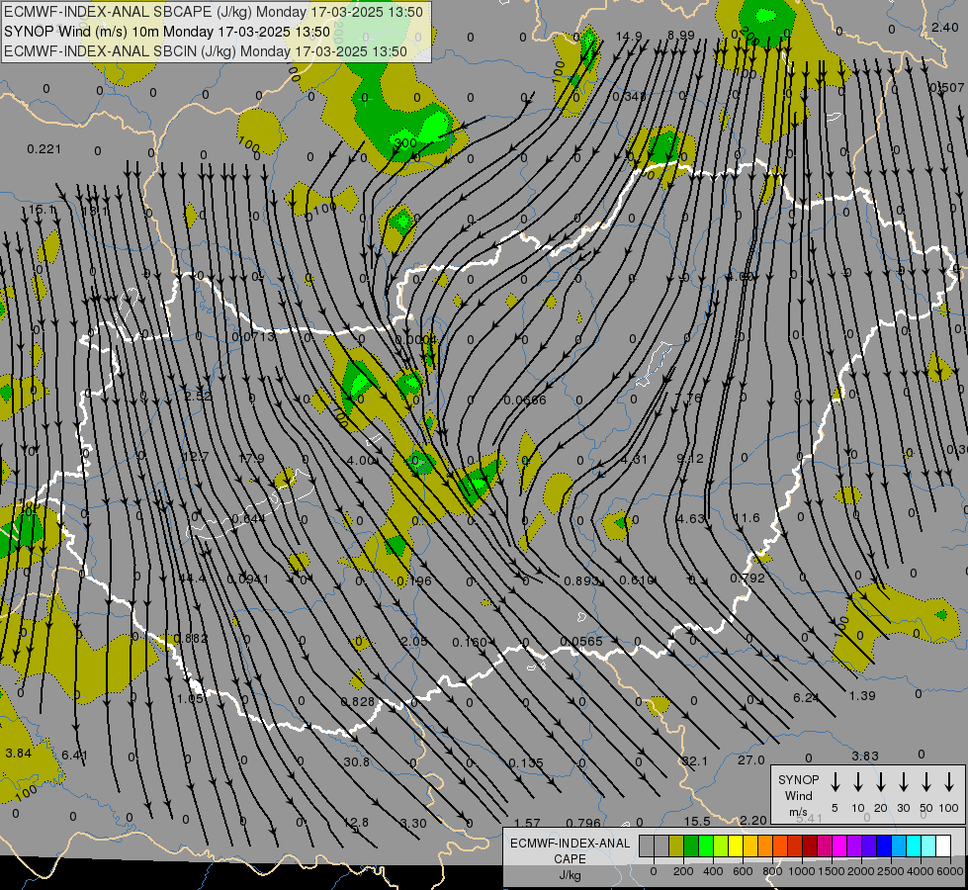Click the value '0.0565' on the map
Viewport: 968px width, 890px height.
pos(581,641)
